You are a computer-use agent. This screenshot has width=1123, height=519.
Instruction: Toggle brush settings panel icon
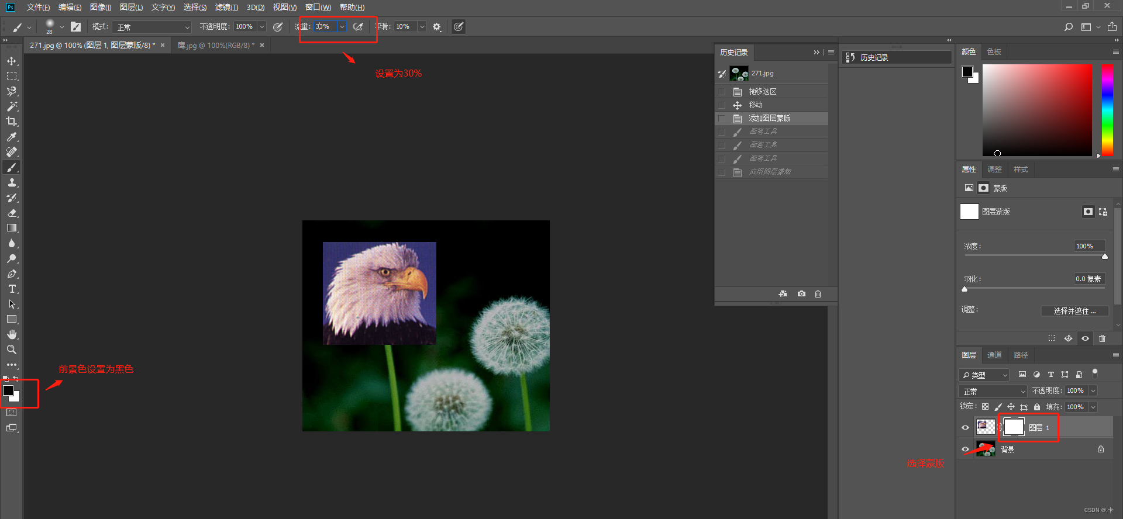click(x=75, y=27)
